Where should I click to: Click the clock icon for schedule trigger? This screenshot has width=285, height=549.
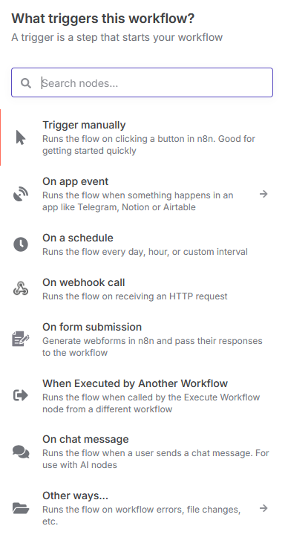21,244
